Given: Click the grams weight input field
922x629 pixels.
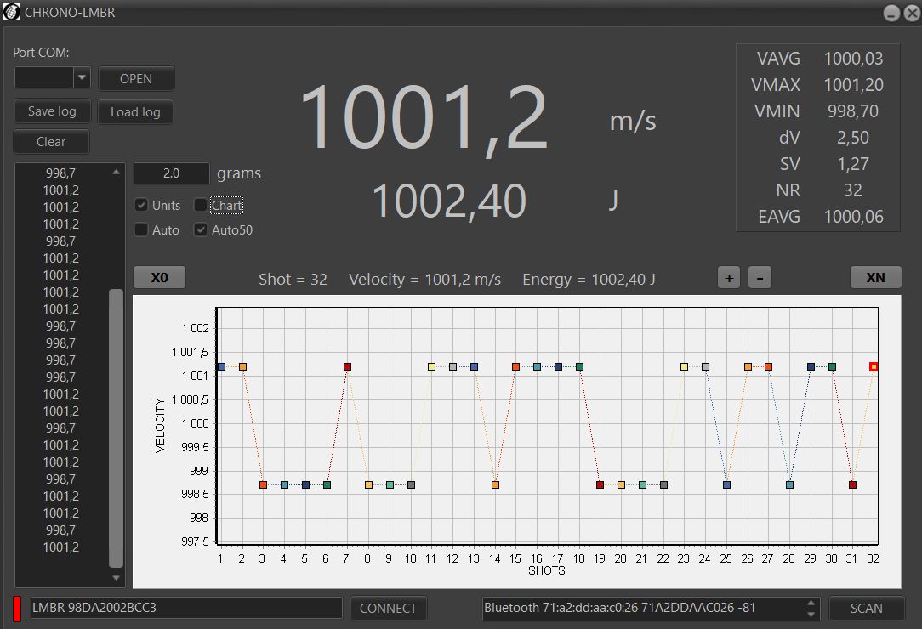Looking at the screenshot, I should pyautogui.click(x=171, y=173).
